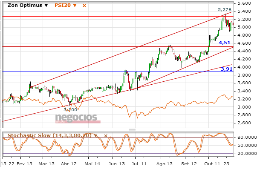The image size is (260, 169).
Task: Select the Zon Optimus series title
Action: click(25, 5)
